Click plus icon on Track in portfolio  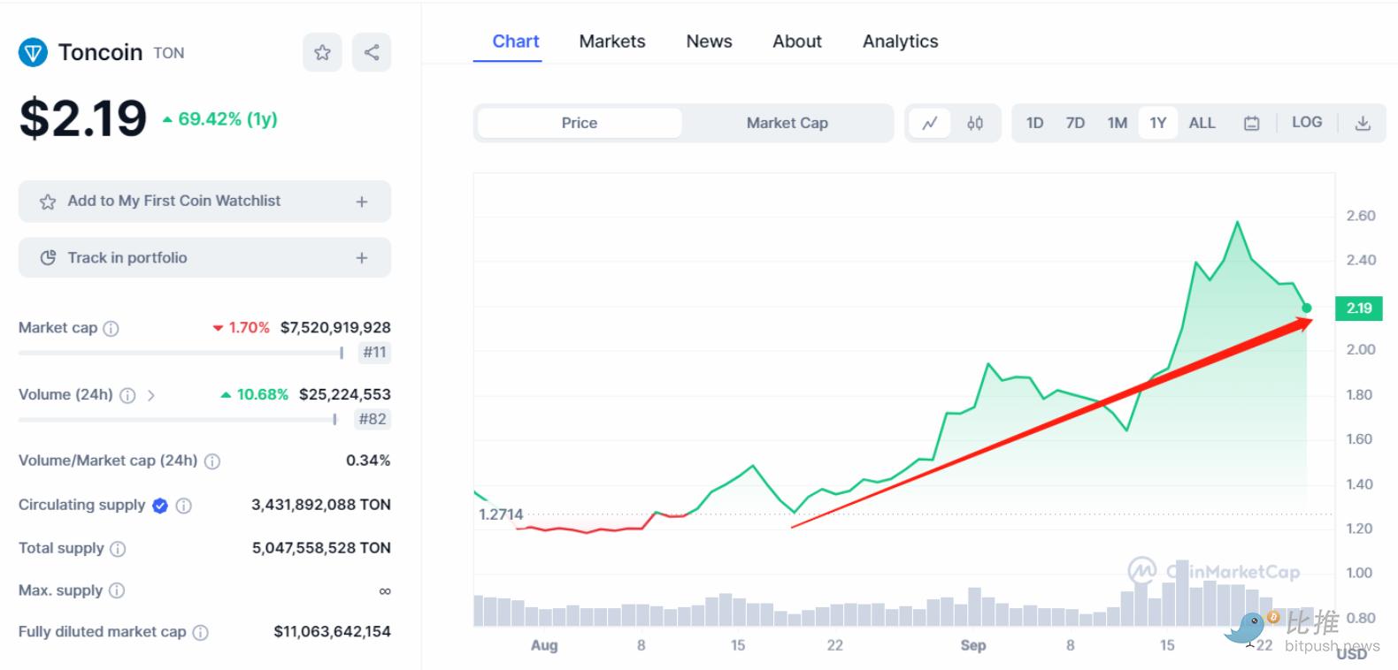(362, 258)
